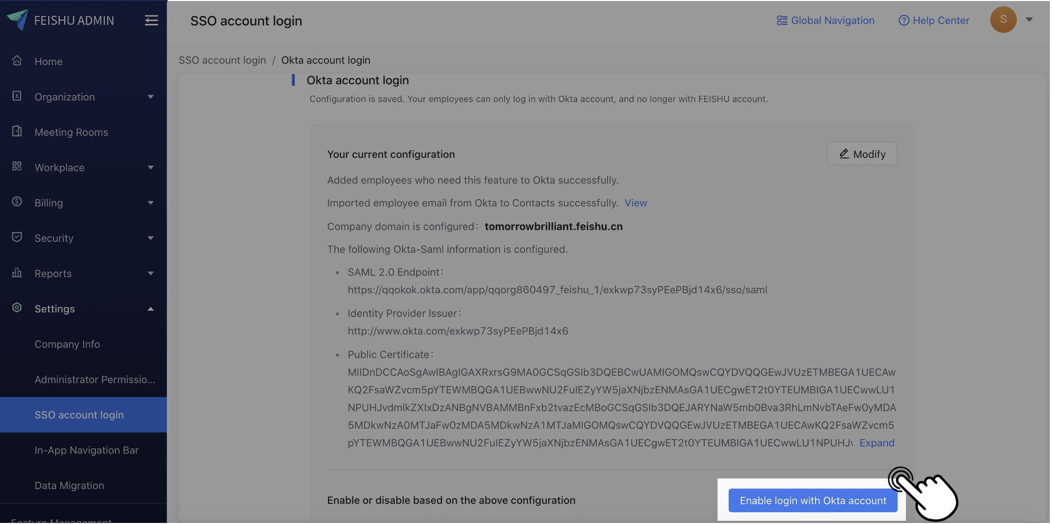
Task: Expand the truncated Public Certificate text
Action: [877, 442]
